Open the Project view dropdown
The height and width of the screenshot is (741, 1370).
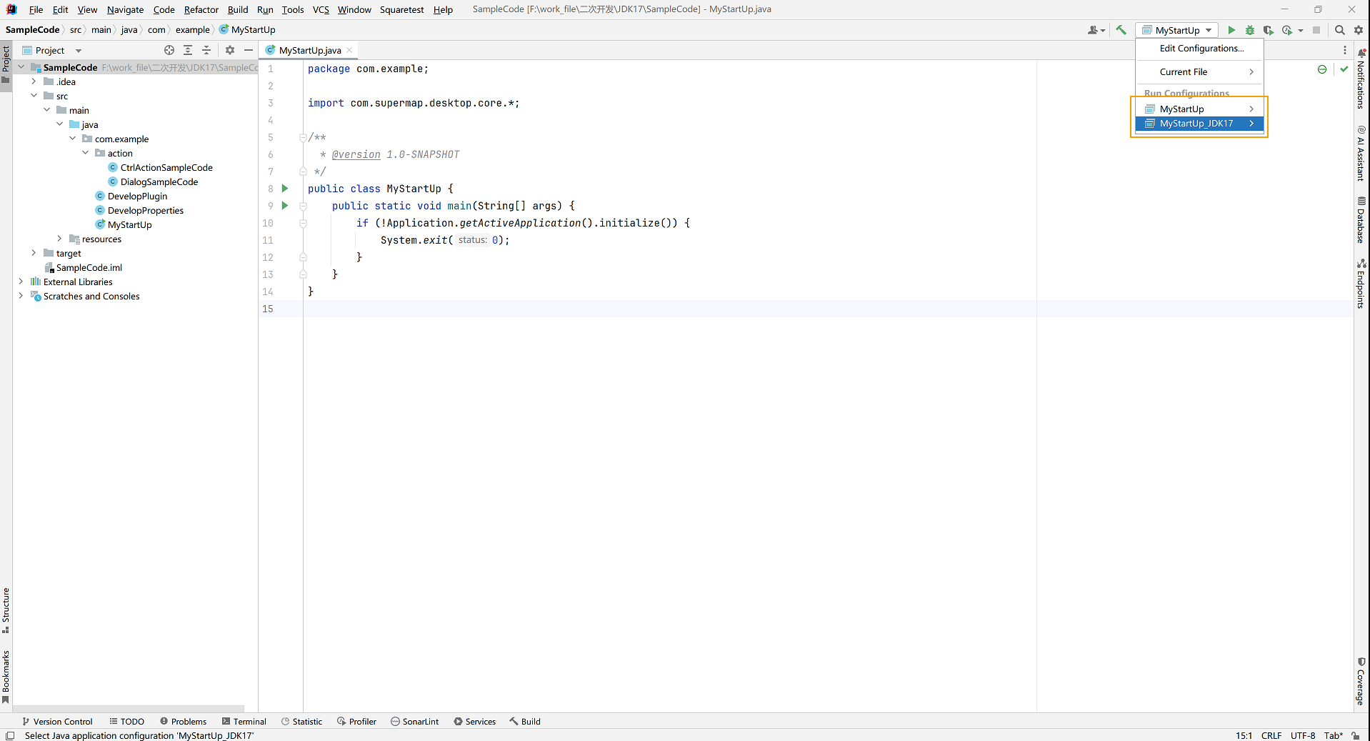pos(79,51)
